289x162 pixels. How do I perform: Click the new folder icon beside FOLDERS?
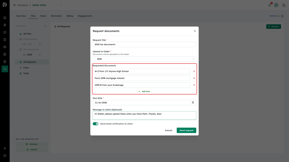pyautogui.click(x=45, y=26)
